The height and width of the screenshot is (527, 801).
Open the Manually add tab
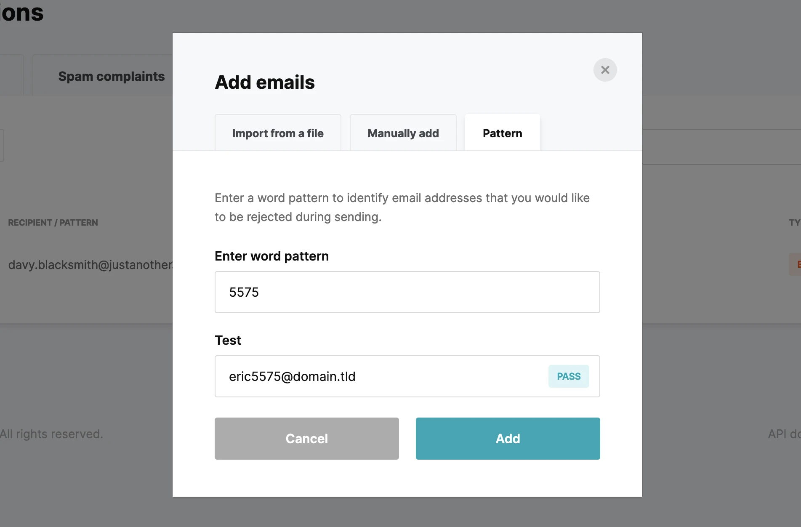pos(403,133)
